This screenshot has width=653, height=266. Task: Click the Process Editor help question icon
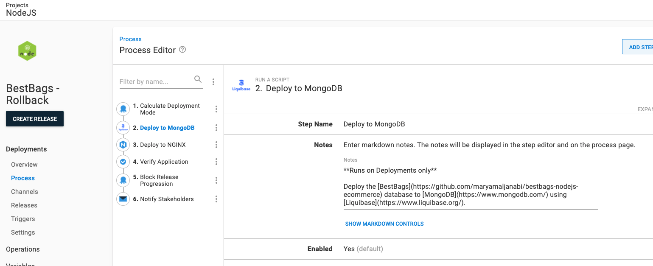[182, 50]
